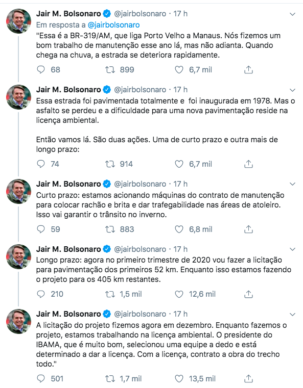Open Jair M. Bolsonaro name on first tweet
The image size is (303, 388).
coord(68,14)
